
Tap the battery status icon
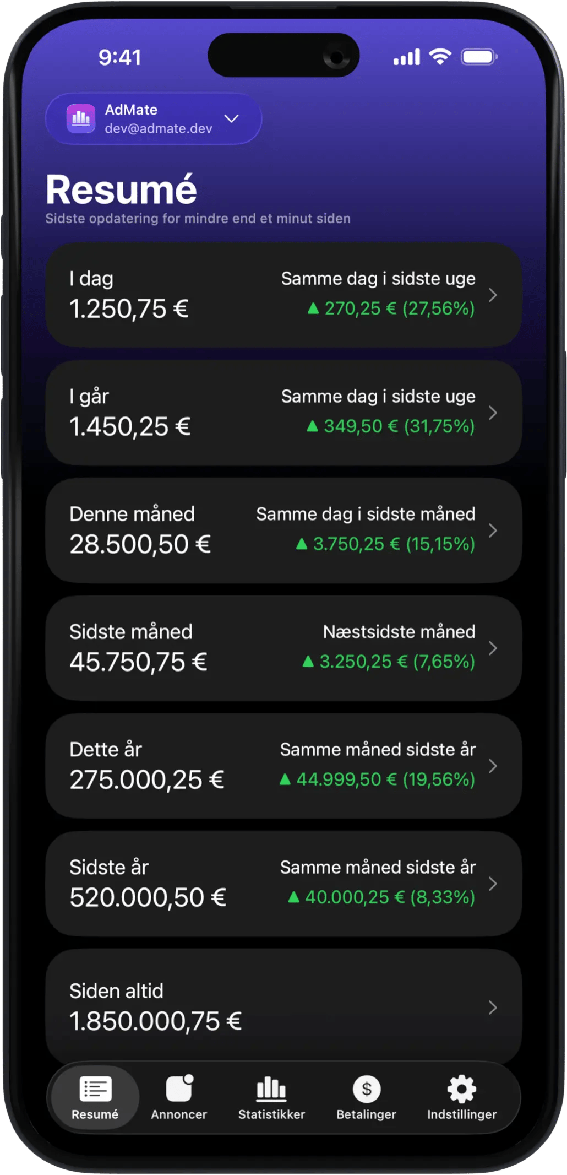point(479,57)
